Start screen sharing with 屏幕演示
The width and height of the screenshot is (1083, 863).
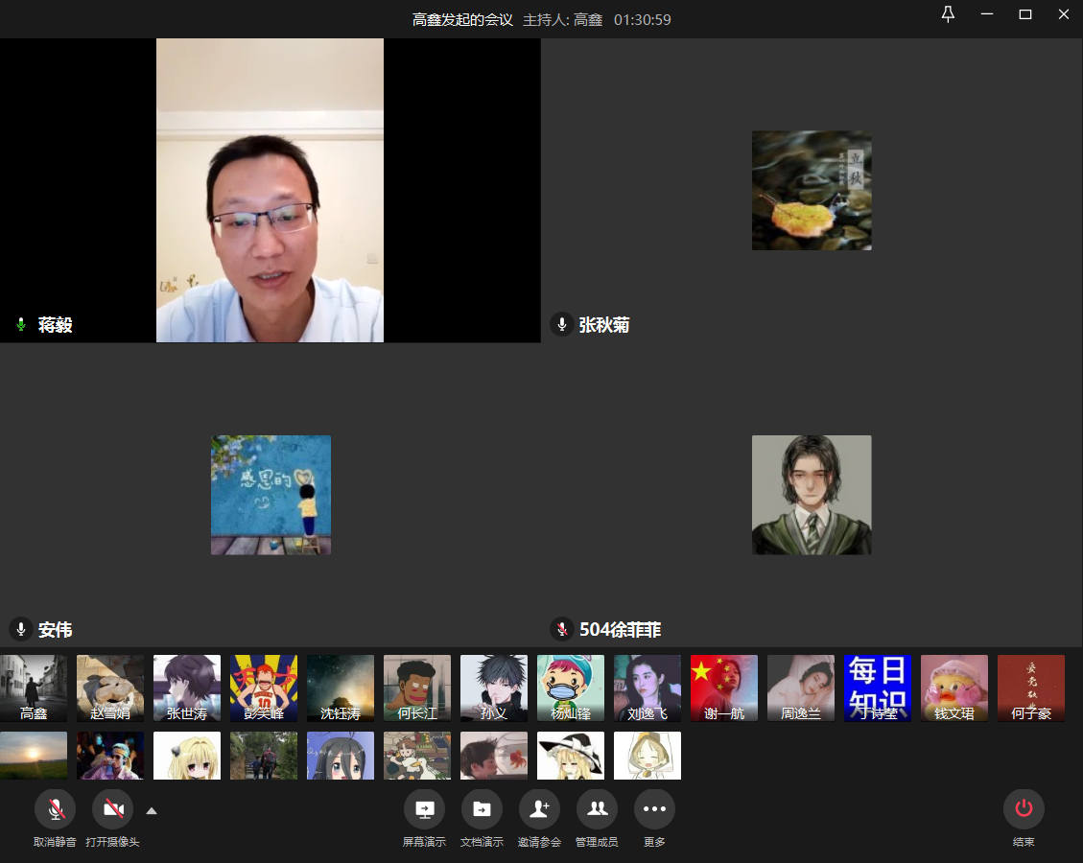(x=424, y=809)
